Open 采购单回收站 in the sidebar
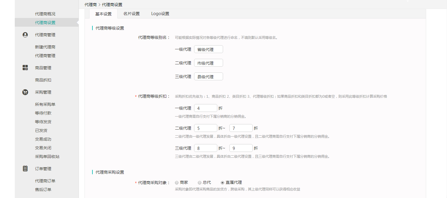Image resolution: width=447 pixels, height=198 pixels. pyautogui.click(x=47, y=157)
